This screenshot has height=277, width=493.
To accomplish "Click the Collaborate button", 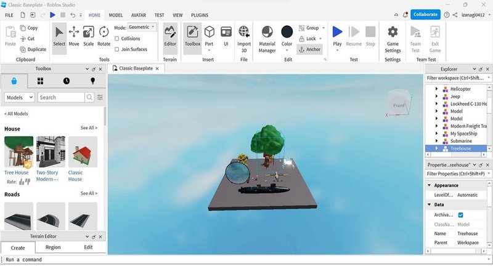I will click(425, 14).
